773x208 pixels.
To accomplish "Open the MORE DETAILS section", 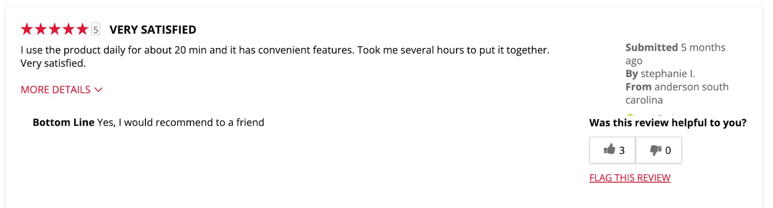I will click(61, 90).
